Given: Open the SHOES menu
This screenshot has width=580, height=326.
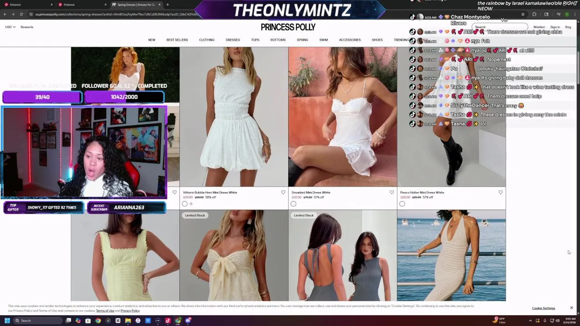Looking at the screenshot, I should (377, 40).
